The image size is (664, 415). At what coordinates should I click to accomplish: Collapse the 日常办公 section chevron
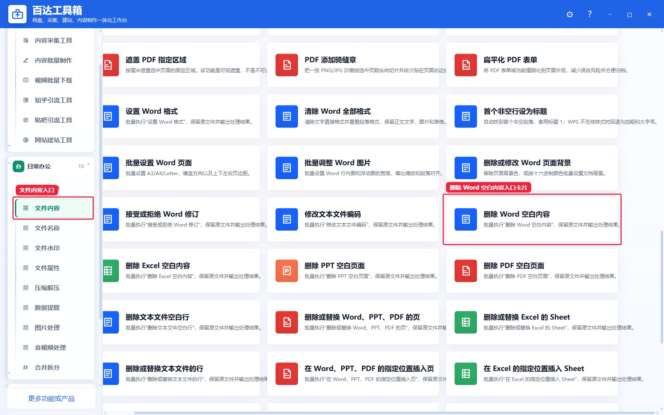88,165
